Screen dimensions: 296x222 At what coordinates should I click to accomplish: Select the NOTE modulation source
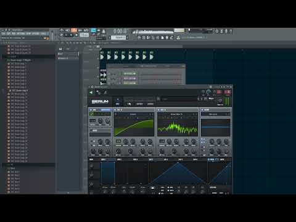click(222, 160)
